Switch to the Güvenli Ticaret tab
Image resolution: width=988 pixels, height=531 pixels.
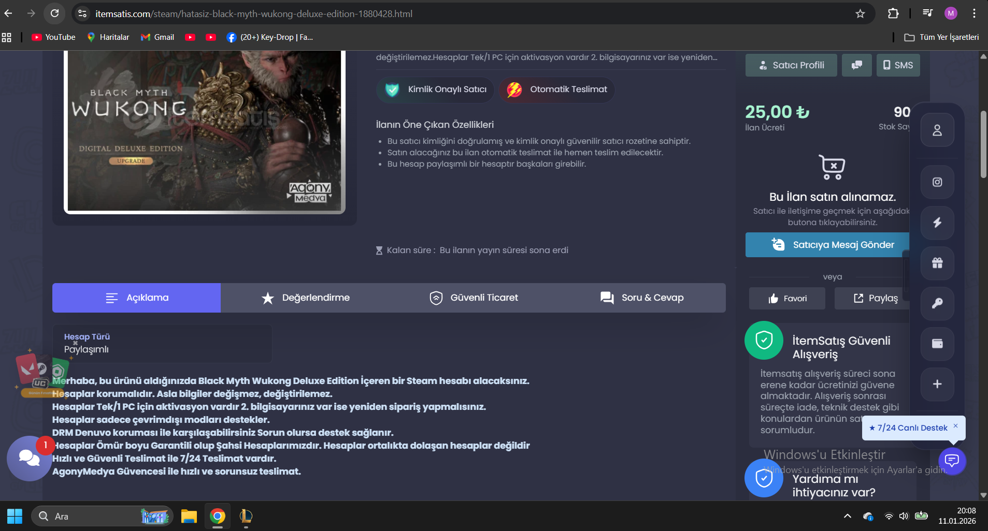(x=474, y=298)
